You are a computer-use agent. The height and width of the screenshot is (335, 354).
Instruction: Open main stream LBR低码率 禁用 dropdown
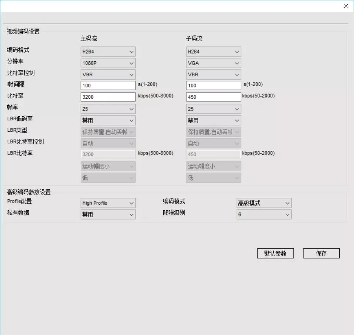point(108,121)
